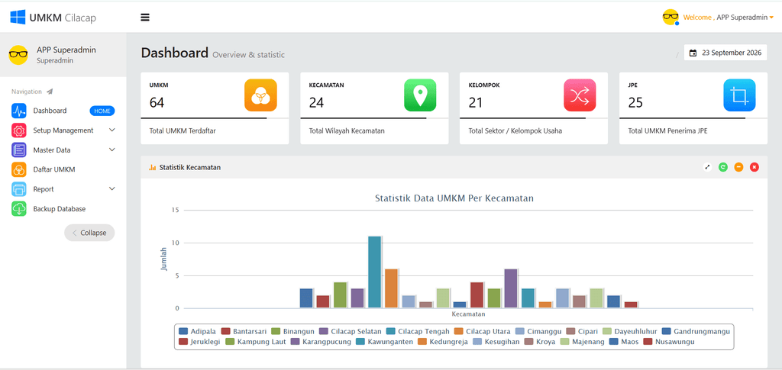Click the Setup Management gear icon
Screen dimensions: 782x370
click(19, 130)
